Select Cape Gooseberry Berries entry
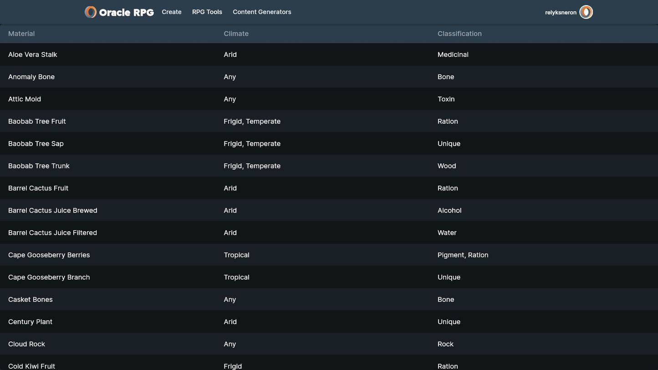658x370 pixels. [49, 255]
